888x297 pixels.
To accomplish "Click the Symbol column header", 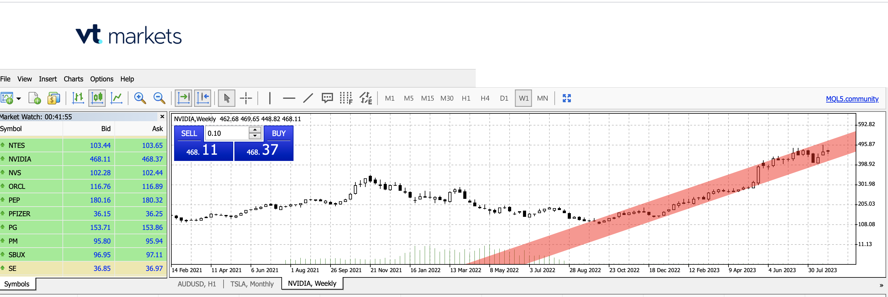I will (x=31, y=129).
